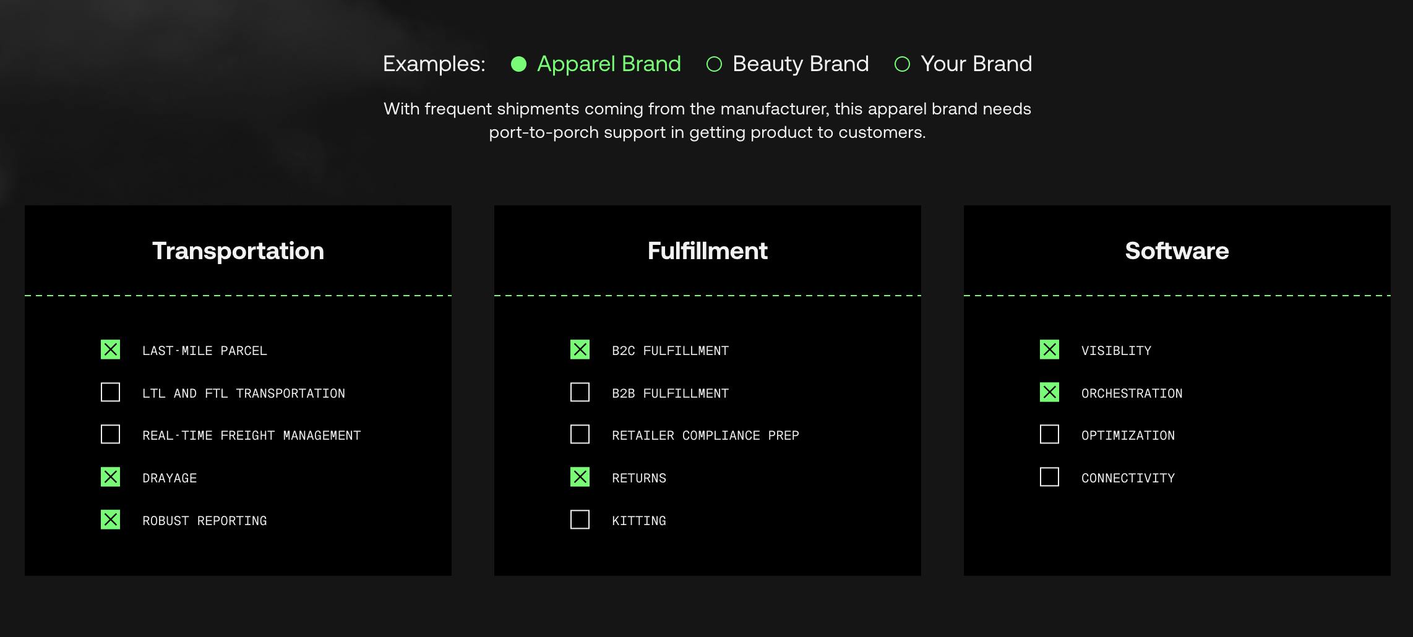The width and height of the screenshot is (1413, 637).
Task: Select the Beauty Brand radio option
Action: (715, 64)
